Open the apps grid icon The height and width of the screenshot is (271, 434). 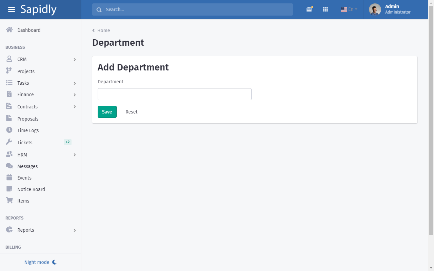click(325, 9)
